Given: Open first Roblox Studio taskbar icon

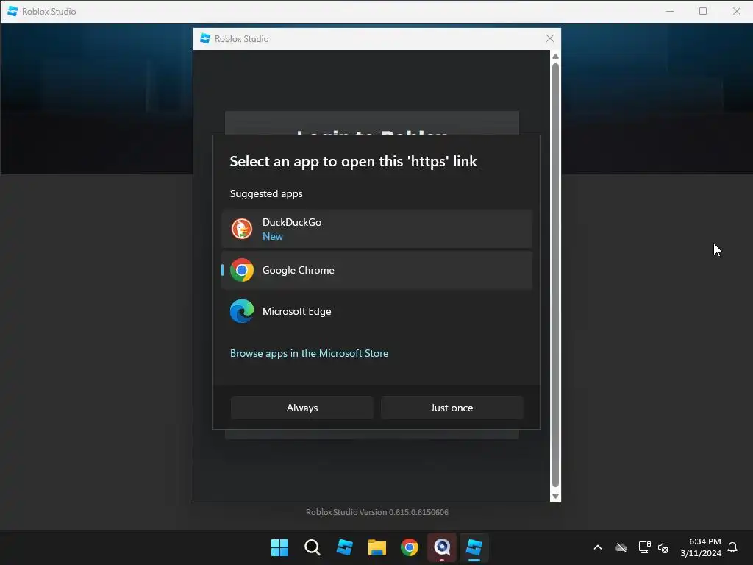Looking at the screenshot, I should (x=344, y=547).
